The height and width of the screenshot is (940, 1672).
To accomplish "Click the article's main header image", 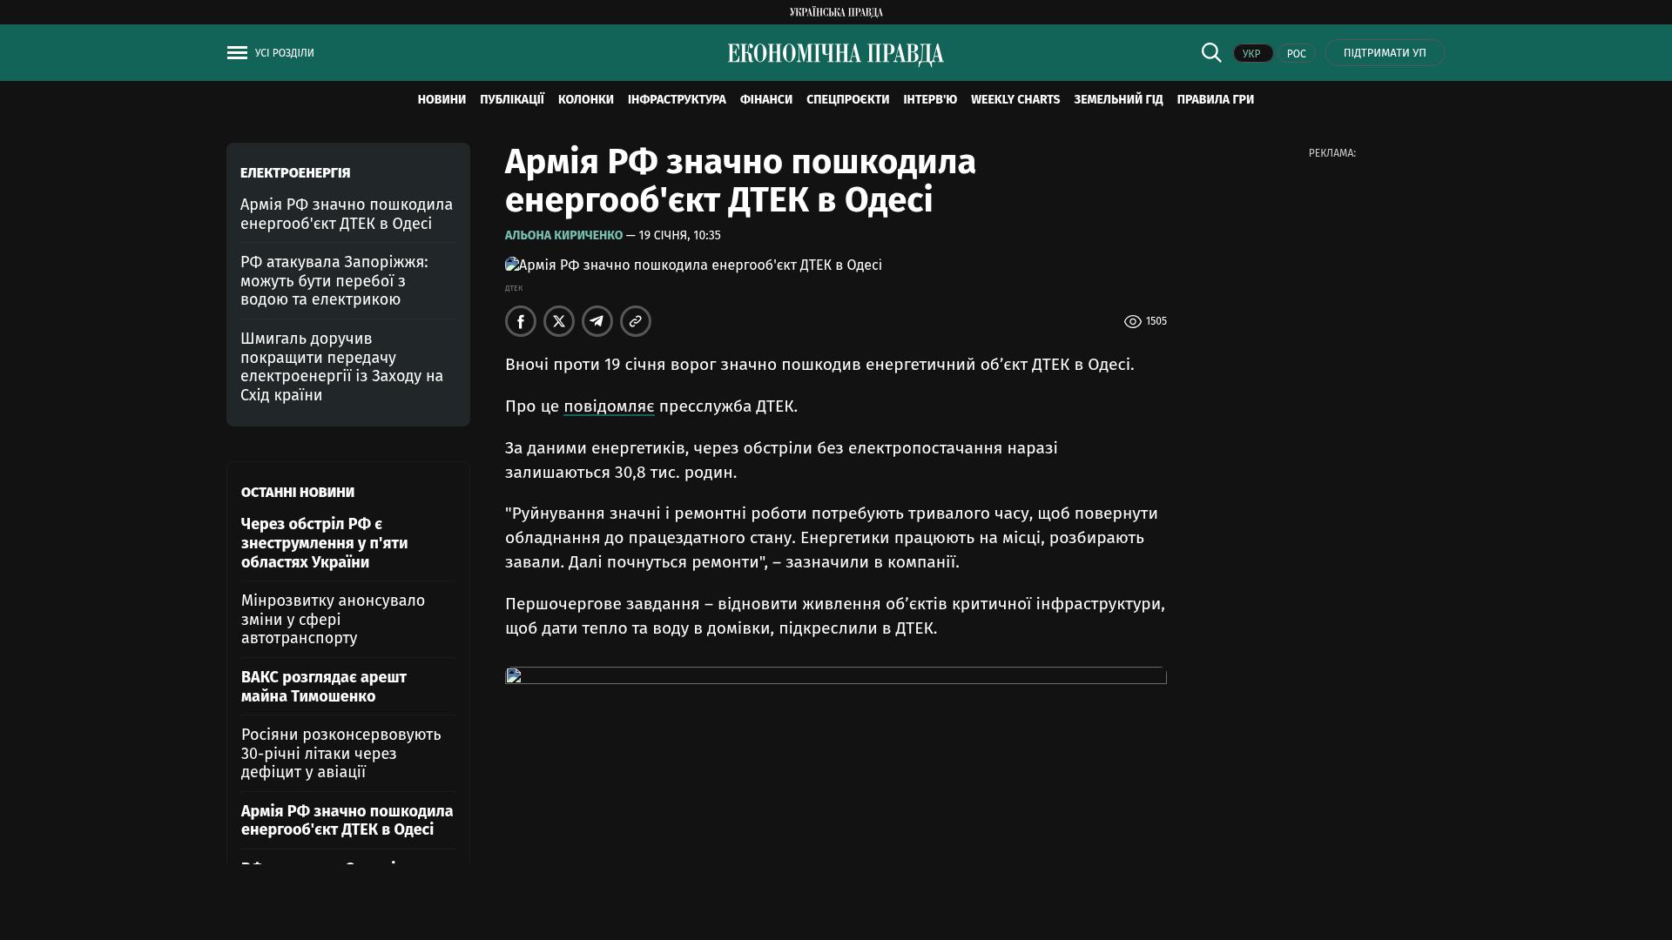I will [x=693, y=265].
